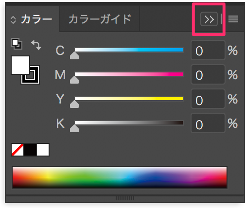
Task: Cycle panel view with up-down arrows
Action: coord(13,20)
